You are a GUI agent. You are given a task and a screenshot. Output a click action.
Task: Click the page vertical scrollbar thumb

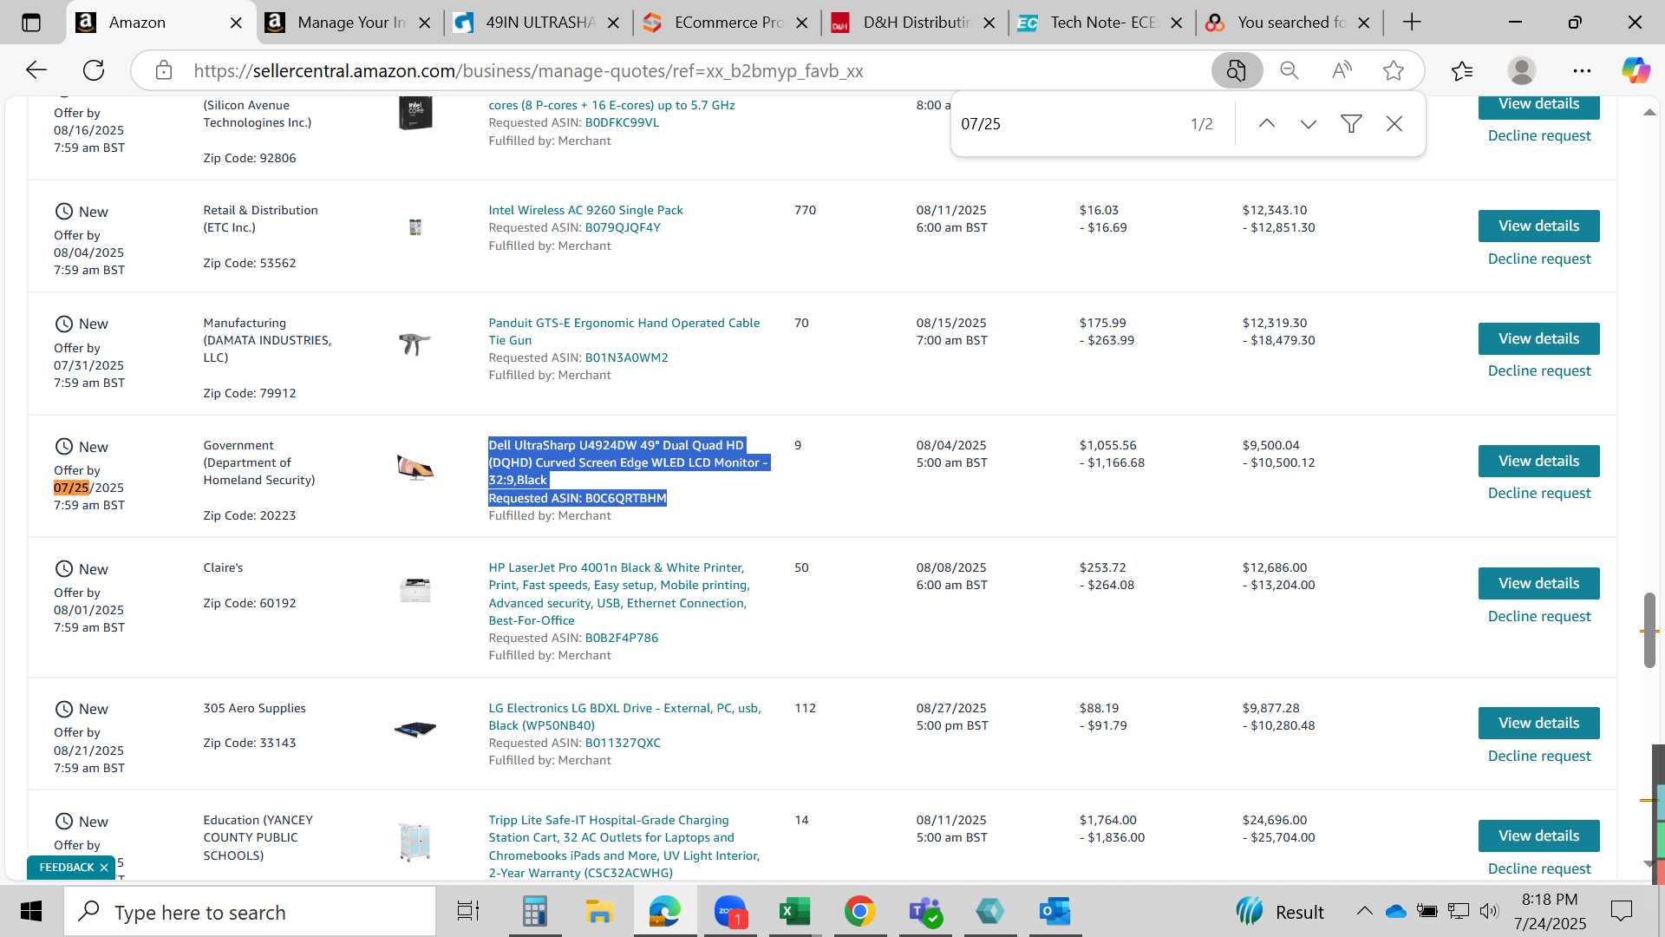[1649, 631]
